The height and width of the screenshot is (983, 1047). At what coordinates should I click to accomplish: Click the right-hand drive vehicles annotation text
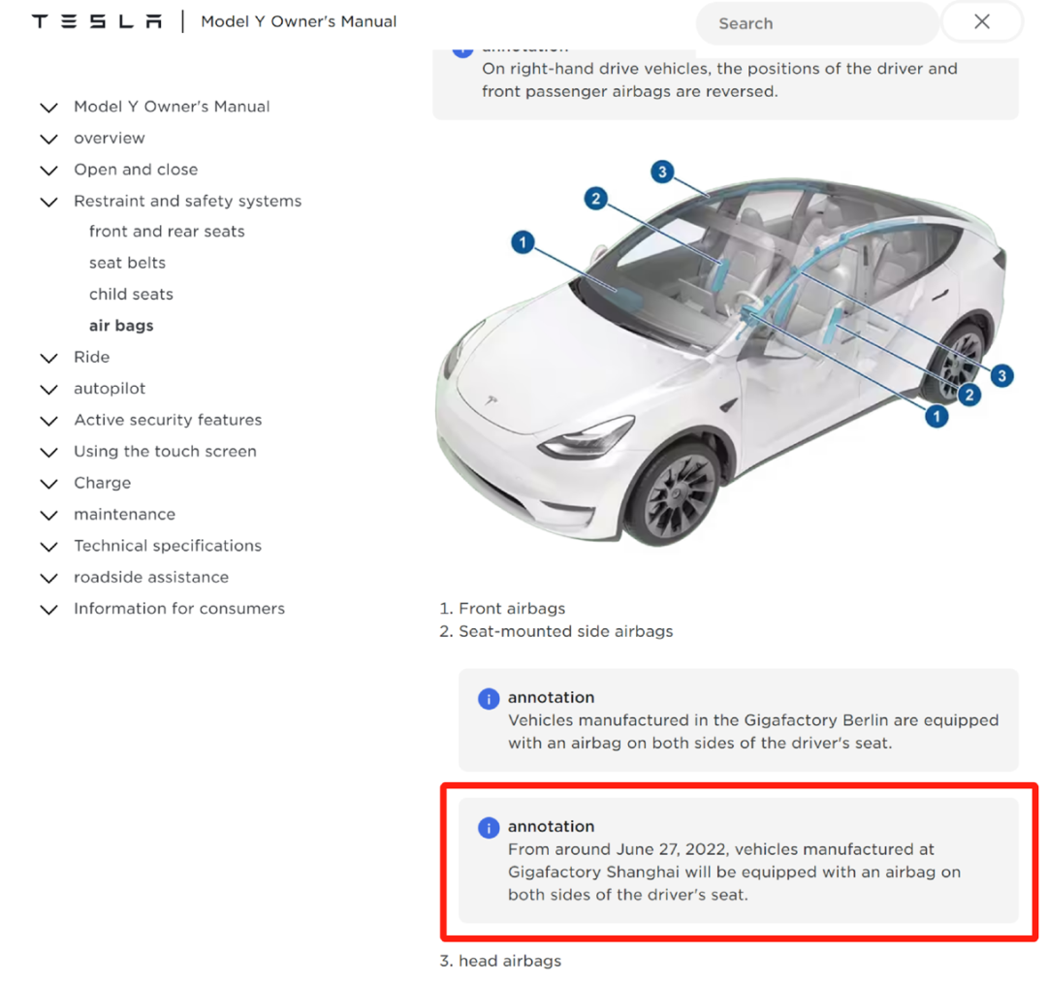coord(719,79)
